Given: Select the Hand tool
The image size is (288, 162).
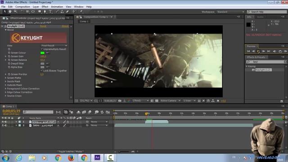Looking at the screenshot, I should coord(10,12).
